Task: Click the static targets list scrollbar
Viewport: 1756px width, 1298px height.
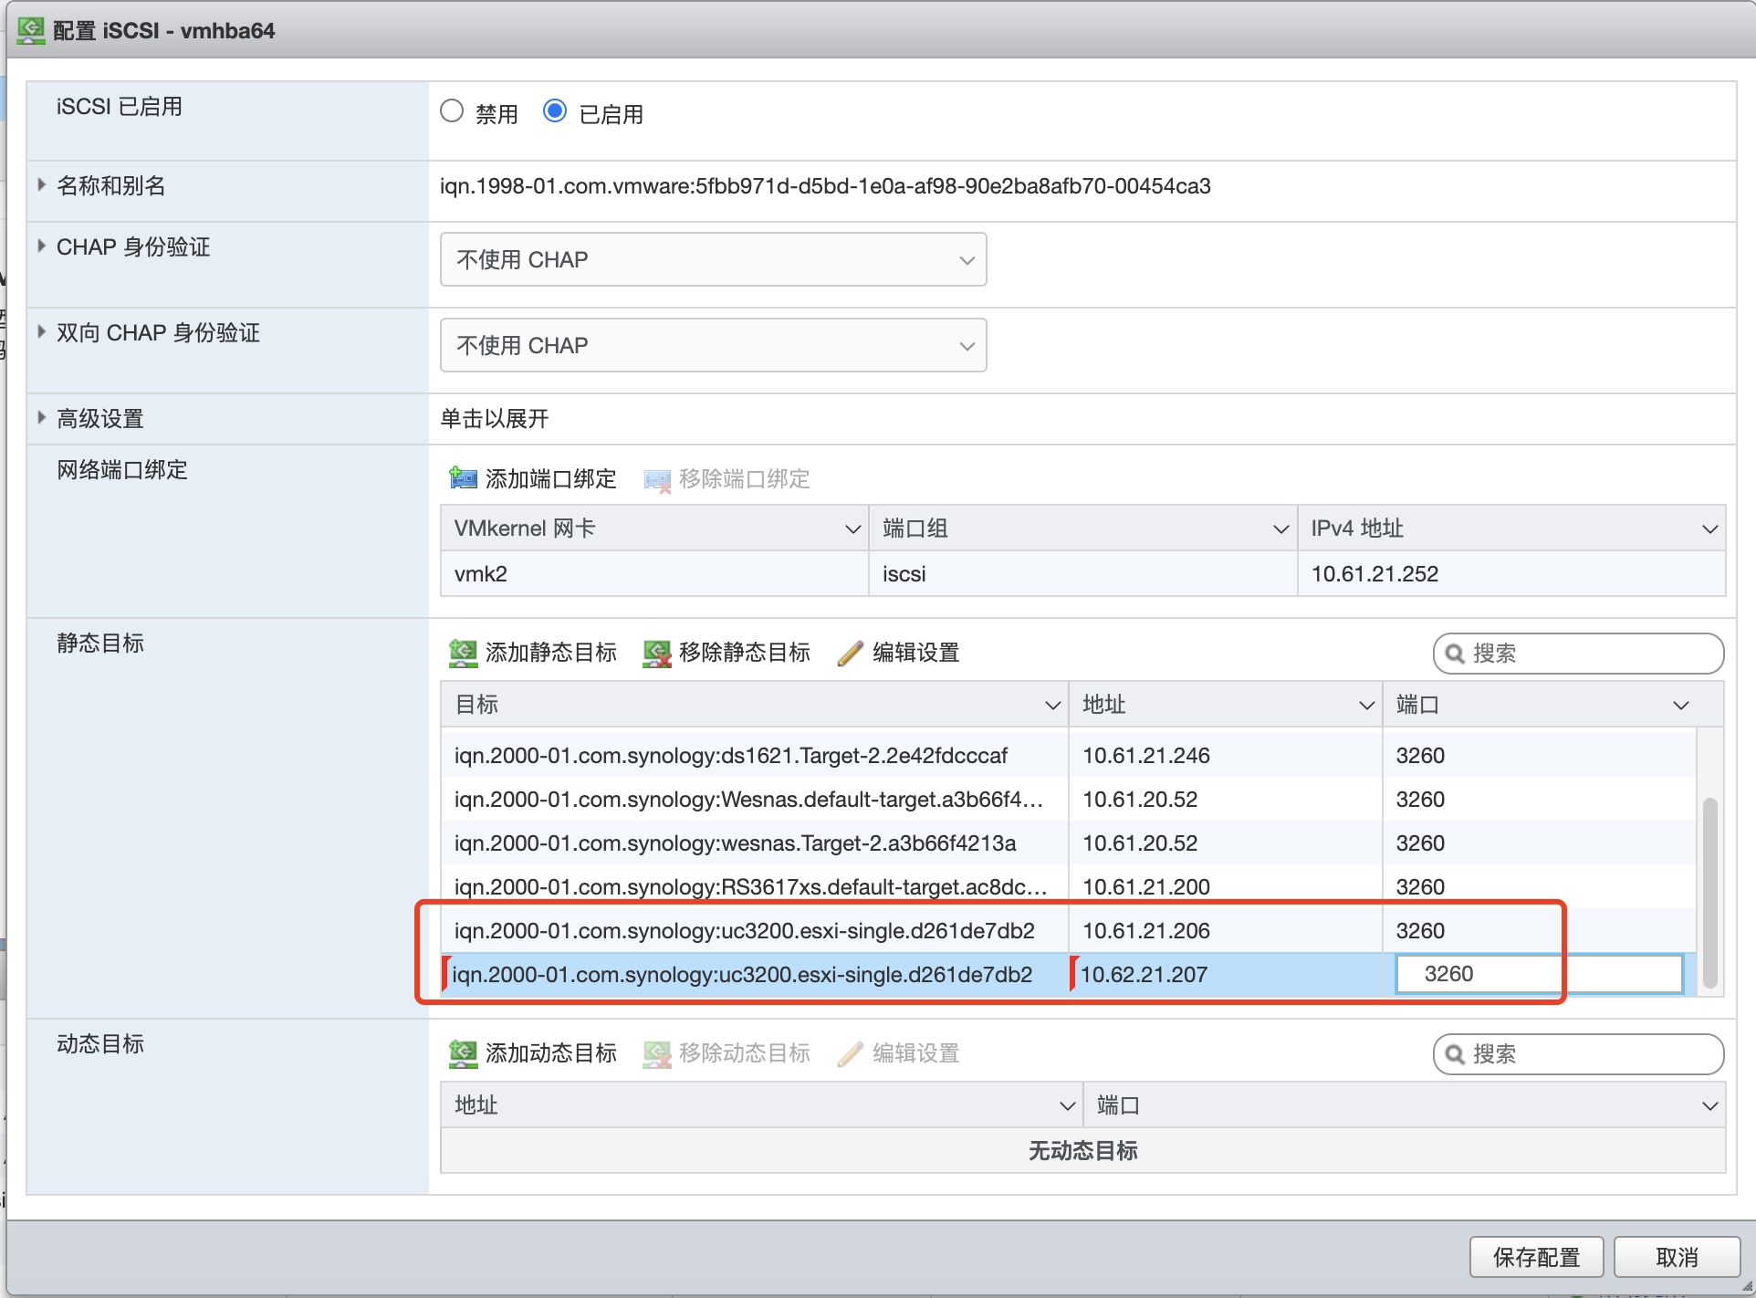Action: coord(1709,893)
